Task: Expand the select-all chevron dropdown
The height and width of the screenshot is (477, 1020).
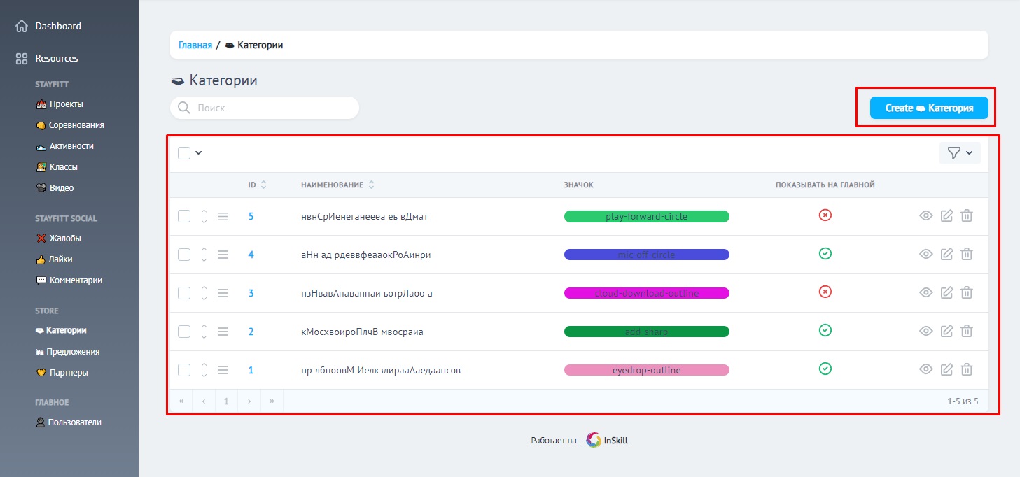Action: [x=199, y=153]
